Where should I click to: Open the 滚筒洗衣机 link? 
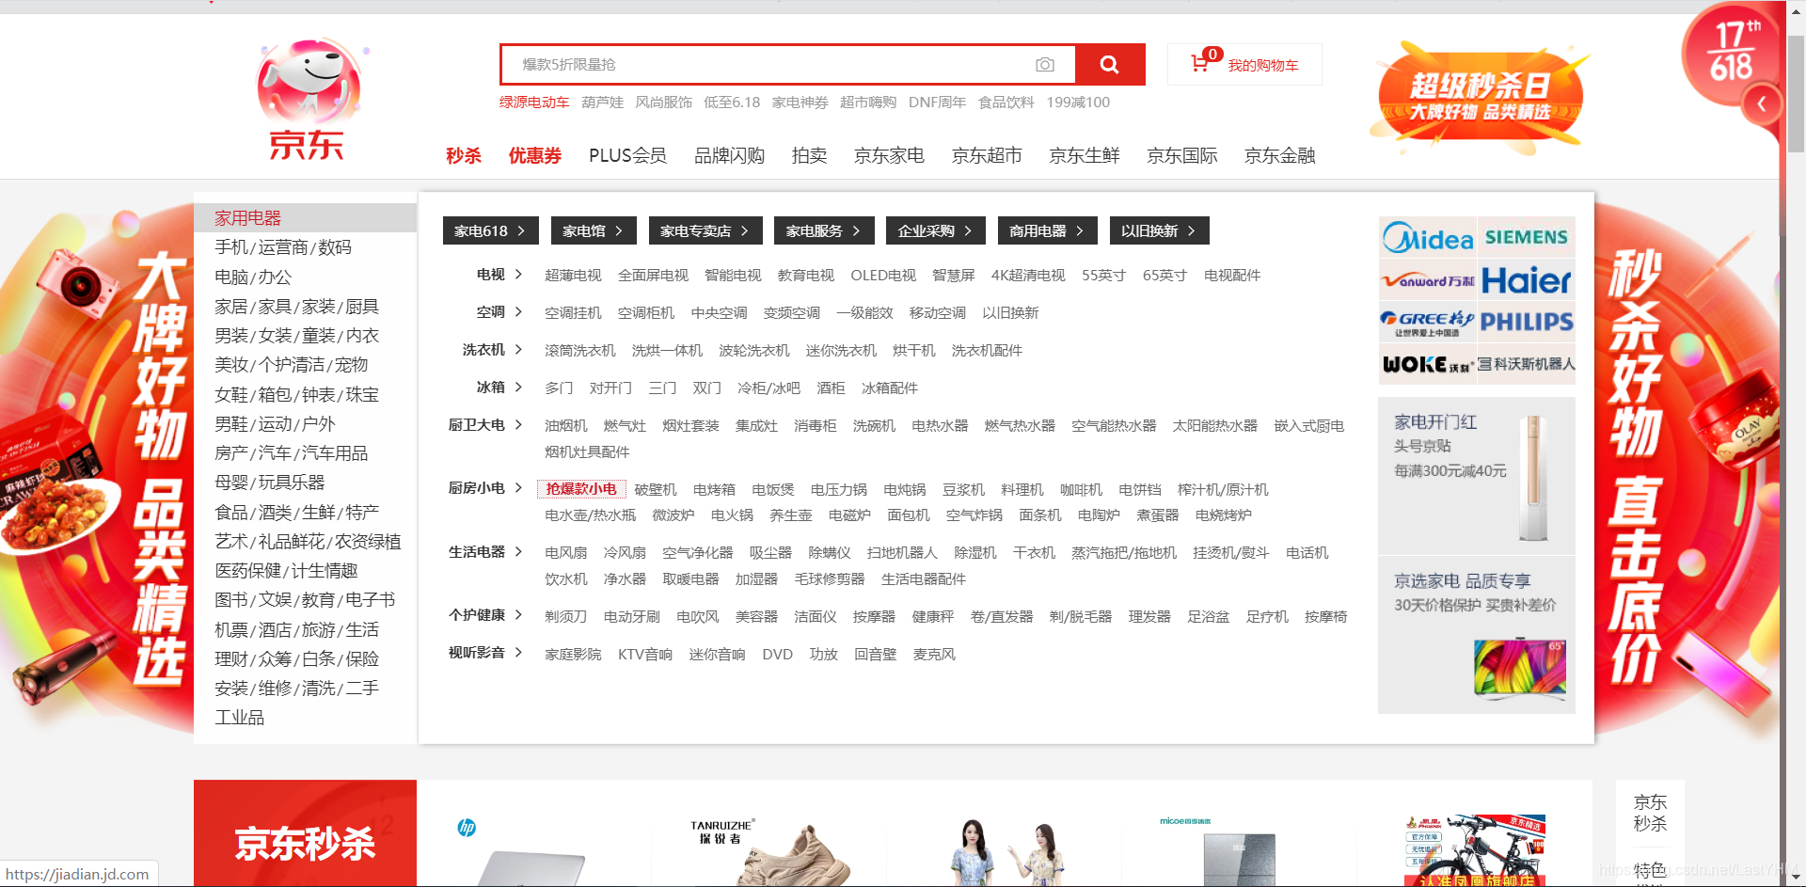[x=579, y=351]
